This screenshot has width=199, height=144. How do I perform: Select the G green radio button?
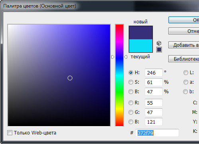[131, 112]
